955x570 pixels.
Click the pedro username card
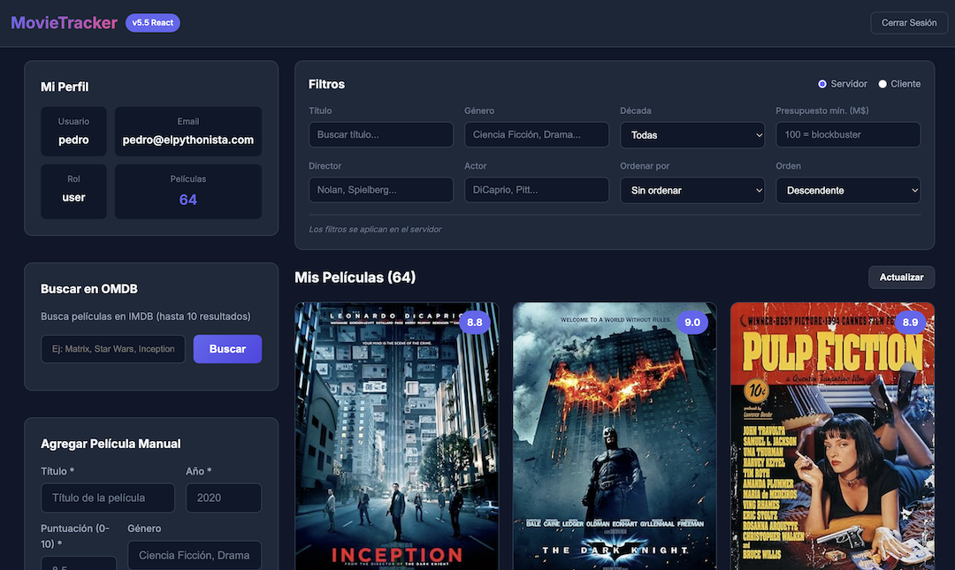click(73, 131)
